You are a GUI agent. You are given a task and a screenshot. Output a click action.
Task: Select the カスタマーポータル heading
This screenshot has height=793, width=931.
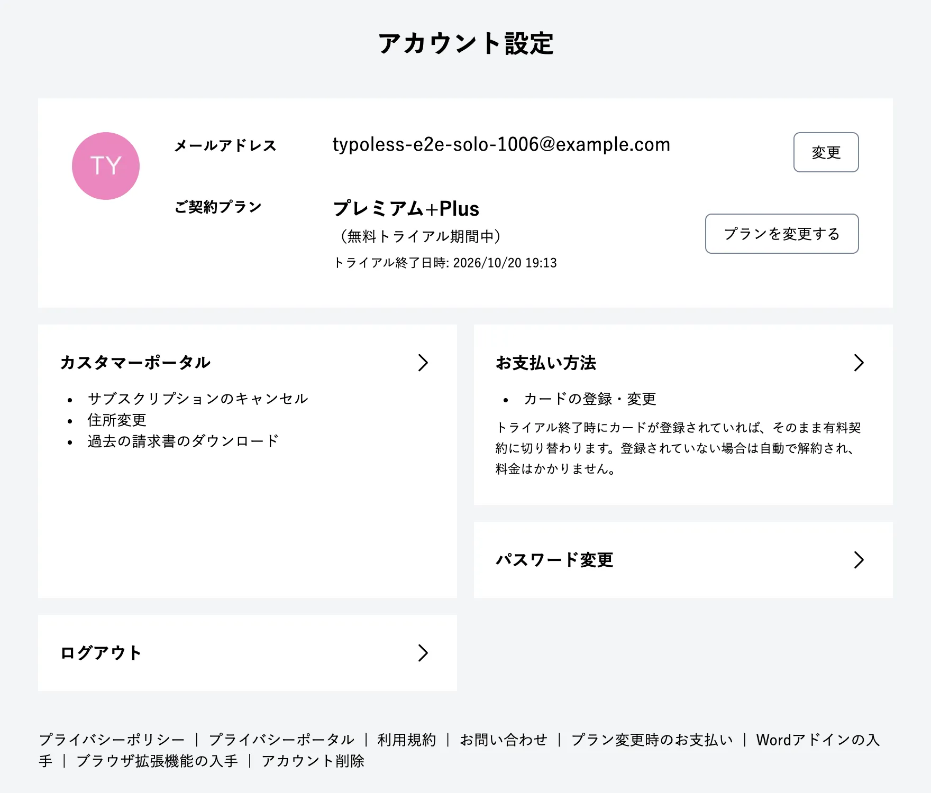click(135, 363)
